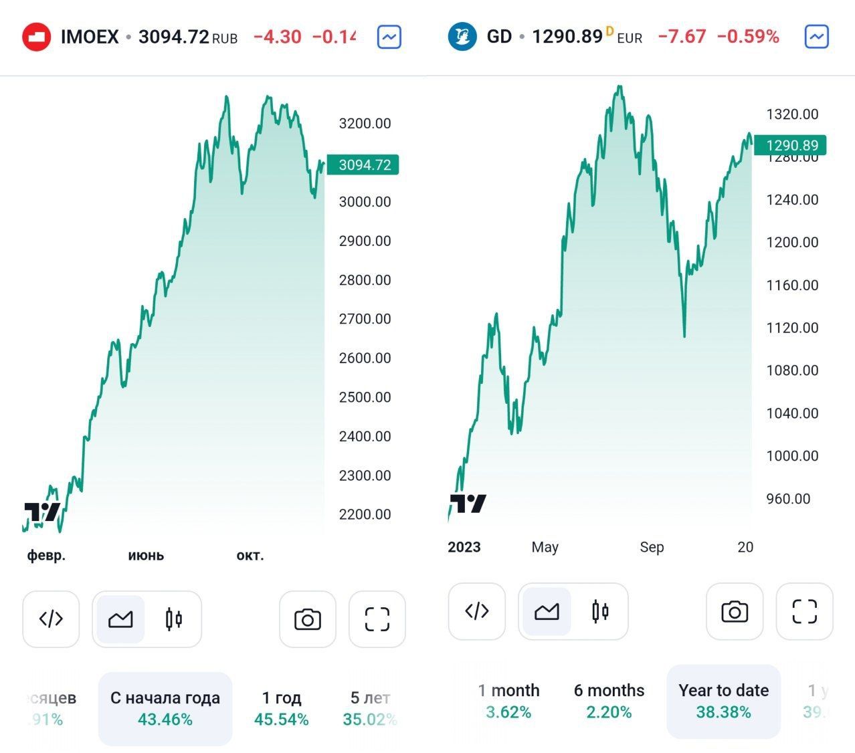The image size is (855, 753).
Task: Select the "С начала года" period tab
Action: pos(165,708)
